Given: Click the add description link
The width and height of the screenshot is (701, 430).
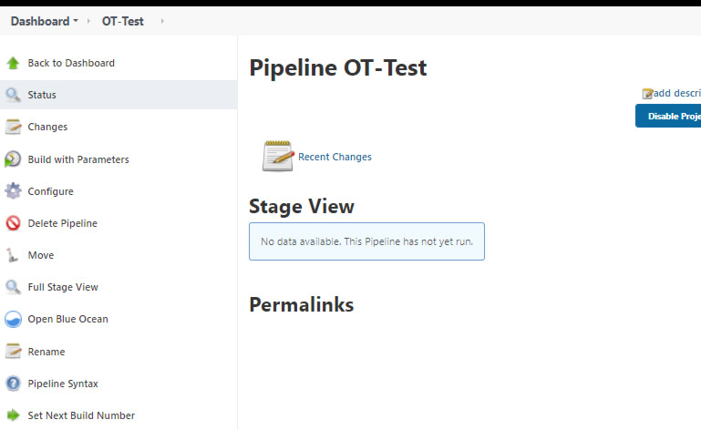Looking at the screenshot, I should (x=677, y=93).
